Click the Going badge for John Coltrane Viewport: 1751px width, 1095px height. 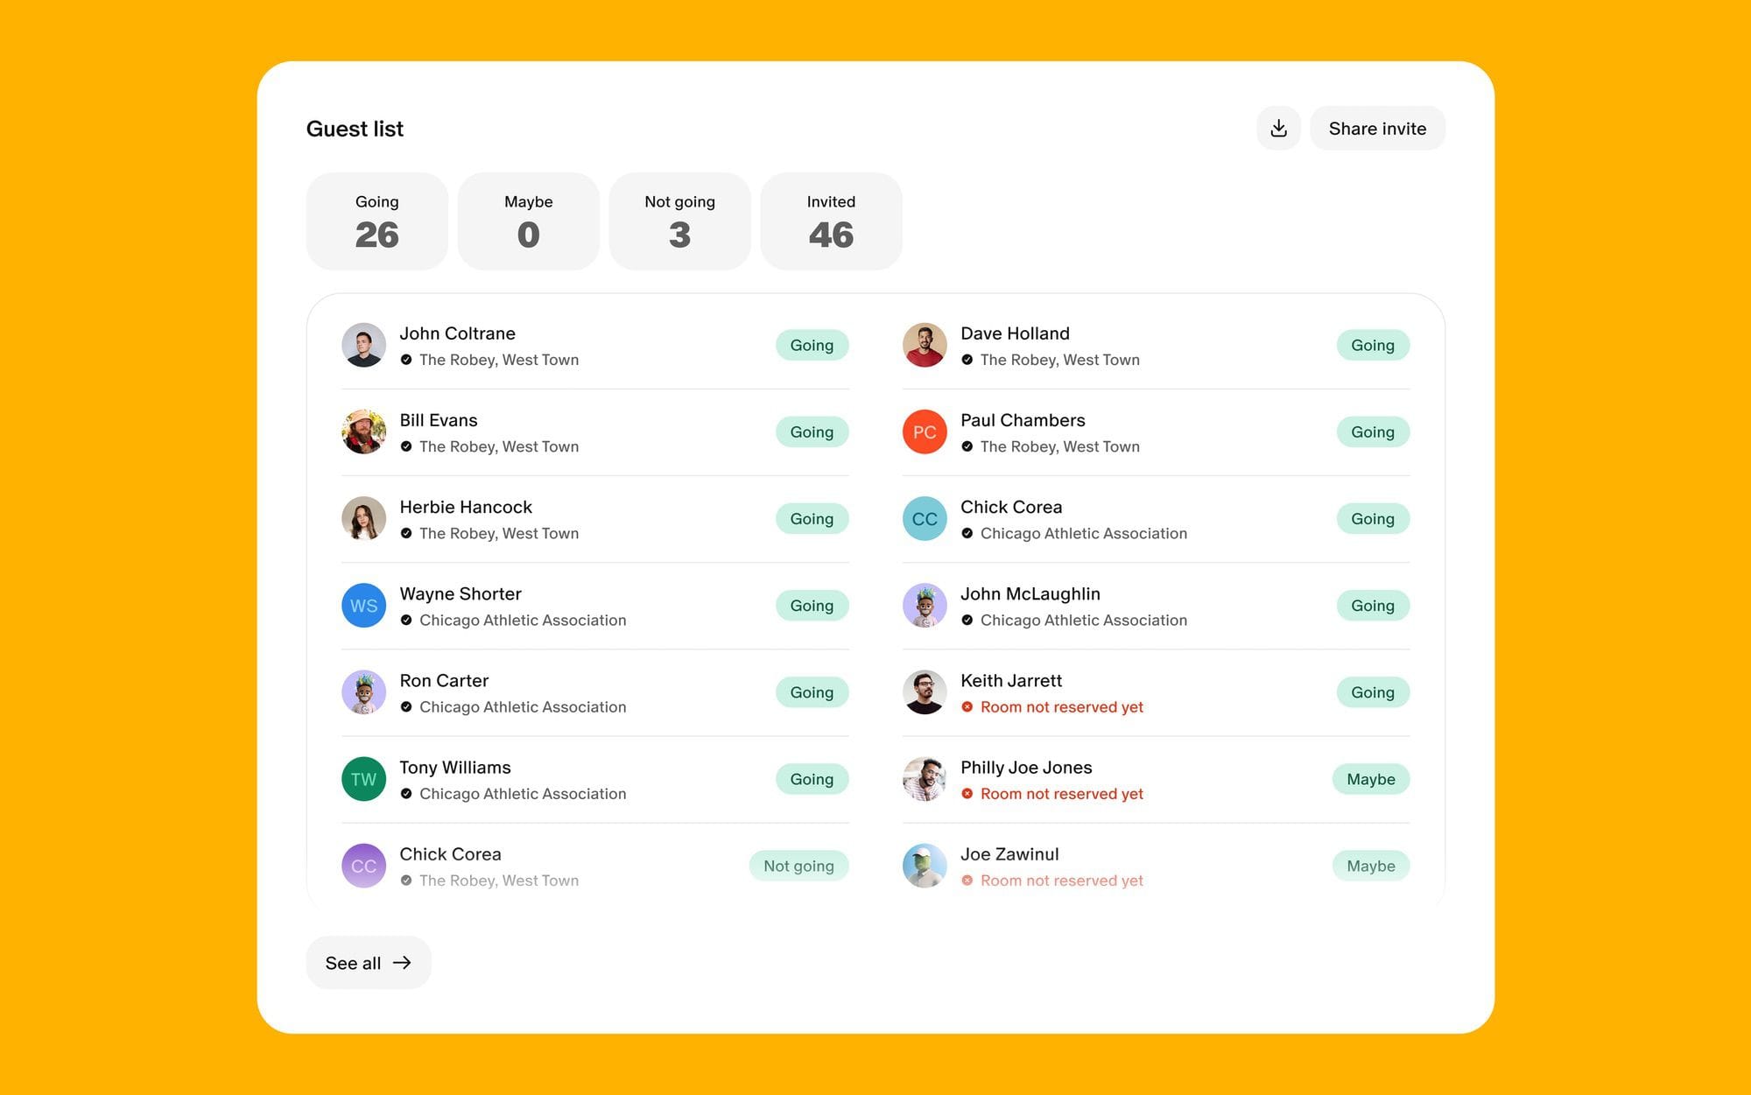click(x=812, y=345)
